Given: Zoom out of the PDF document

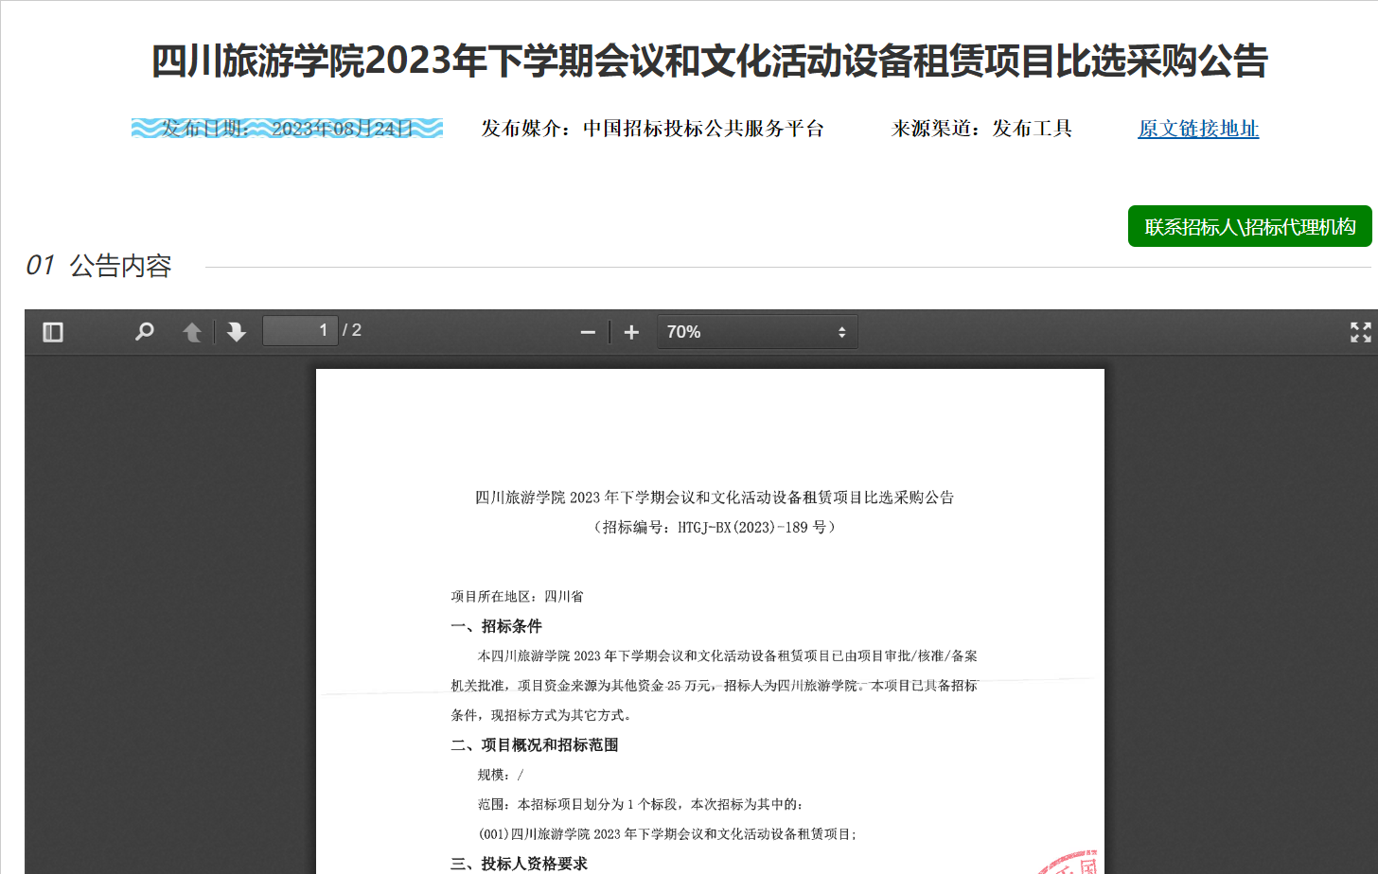Looking at the screenshot, I should coord(588,332).
